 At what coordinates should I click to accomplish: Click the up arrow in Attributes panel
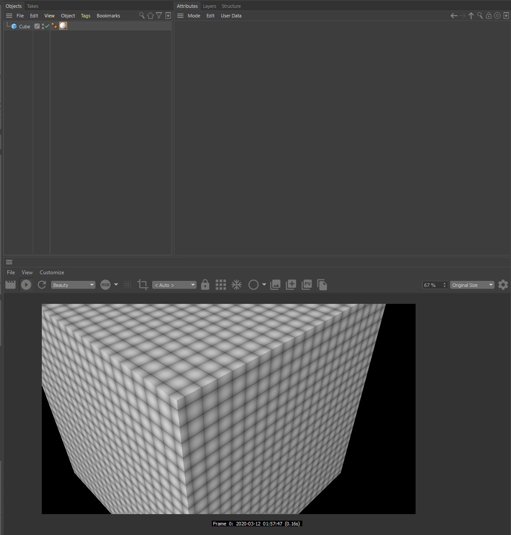pyautogui.click(x=471, y=16)
